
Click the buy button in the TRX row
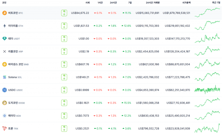(64, 128)
